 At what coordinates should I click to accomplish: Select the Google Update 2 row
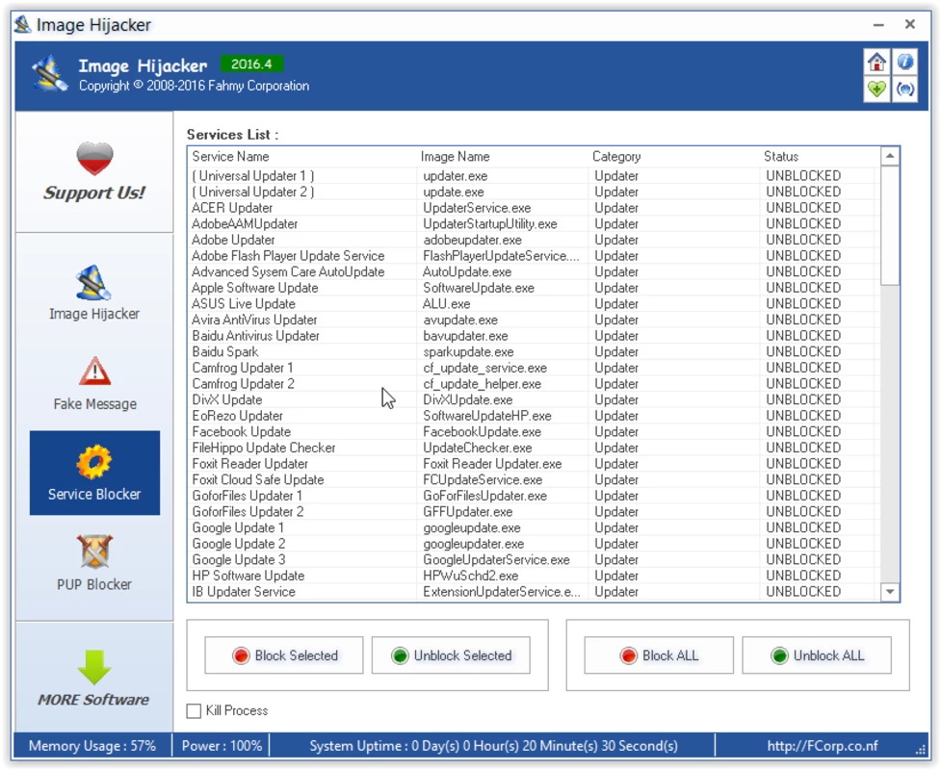(533, 543)
